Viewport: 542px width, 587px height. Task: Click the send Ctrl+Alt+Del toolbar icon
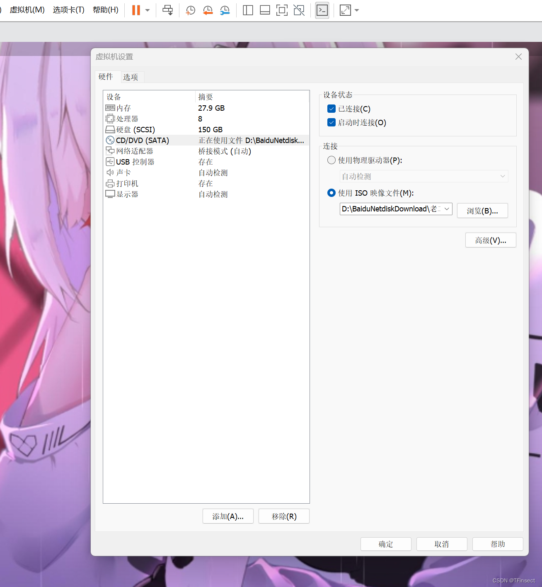point(167,10)
